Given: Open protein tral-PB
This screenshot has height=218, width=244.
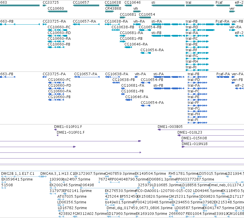Looking at the screenshot, I should [x=194, y=74].
